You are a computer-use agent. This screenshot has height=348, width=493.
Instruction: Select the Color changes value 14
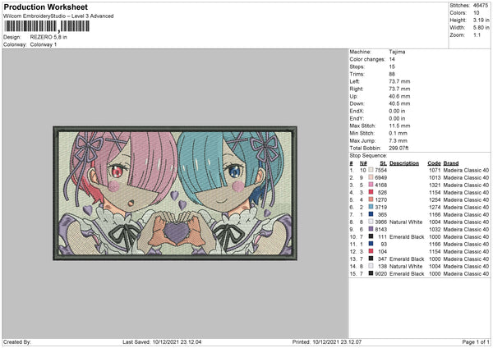[x=392, y=59]
